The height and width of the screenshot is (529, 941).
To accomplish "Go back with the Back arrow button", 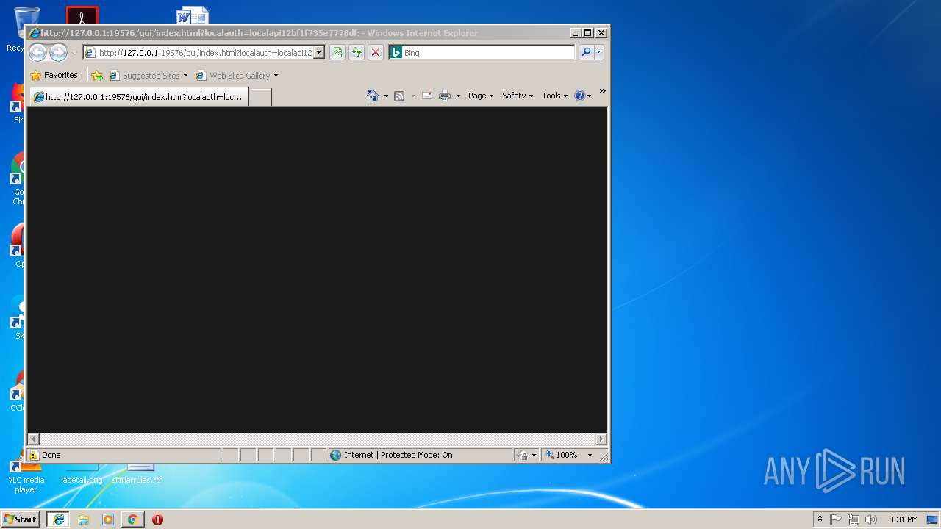I will [37, 52].
